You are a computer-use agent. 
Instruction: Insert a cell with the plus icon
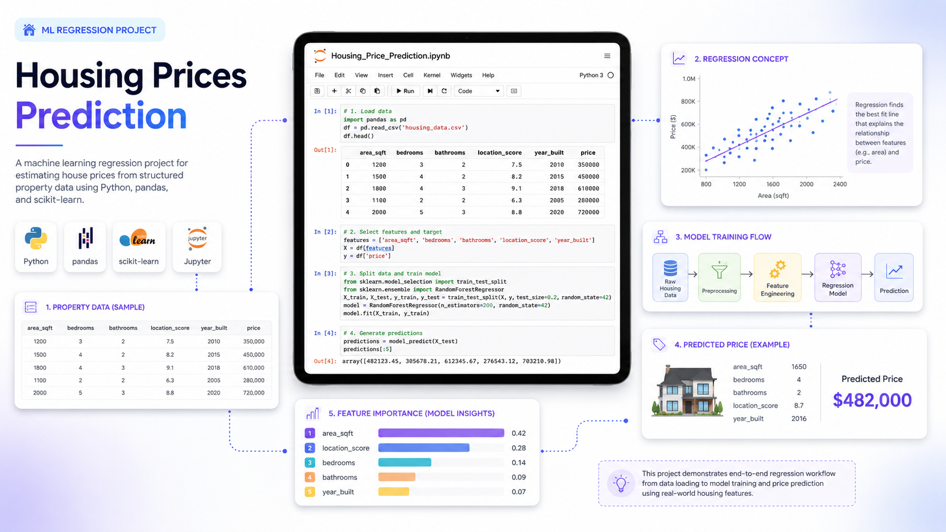tap(334, 91)
